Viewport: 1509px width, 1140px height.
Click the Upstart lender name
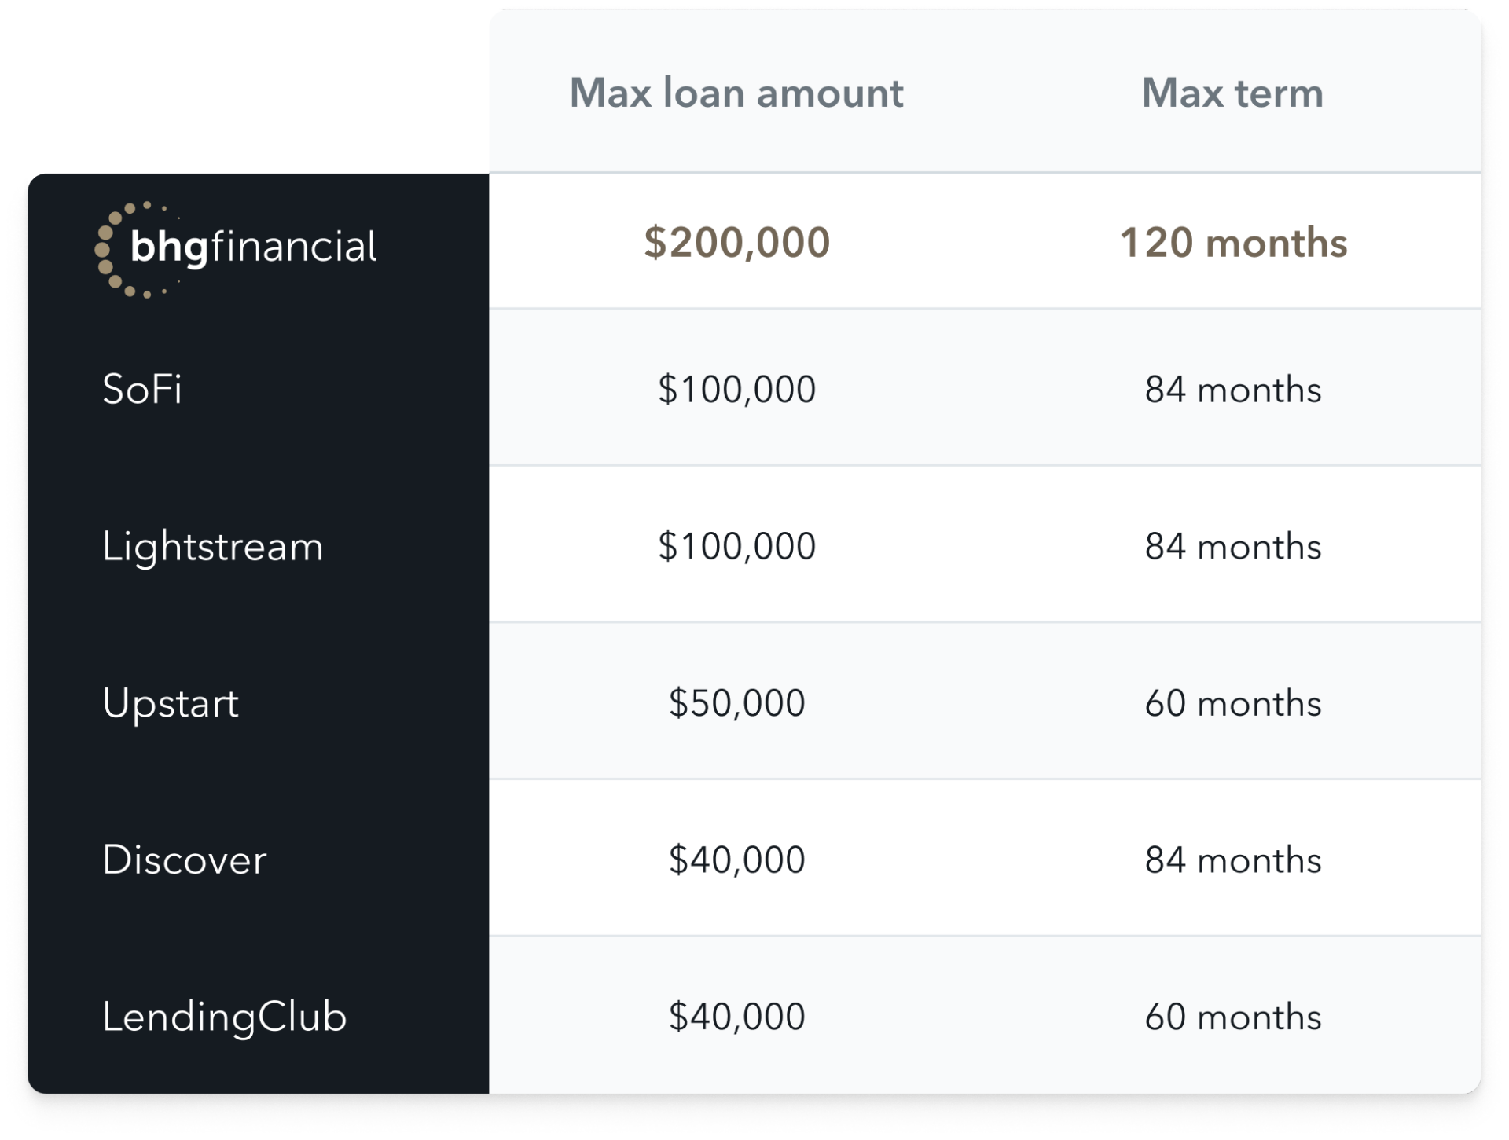(x=171, y=703)
